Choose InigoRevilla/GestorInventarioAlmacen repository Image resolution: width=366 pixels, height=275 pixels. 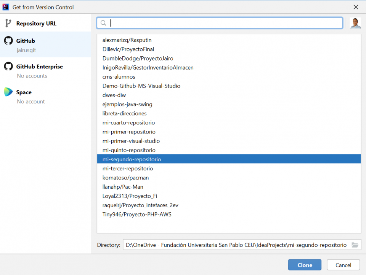tap(229, 68)
